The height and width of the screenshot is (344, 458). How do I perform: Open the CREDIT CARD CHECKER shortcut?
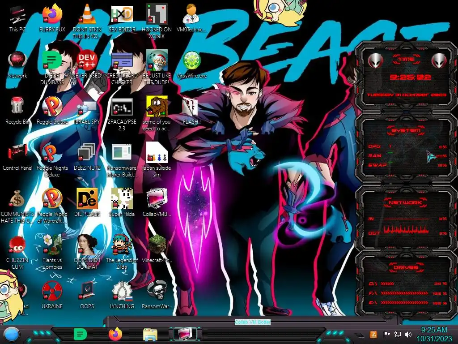[x=122, y=61]
